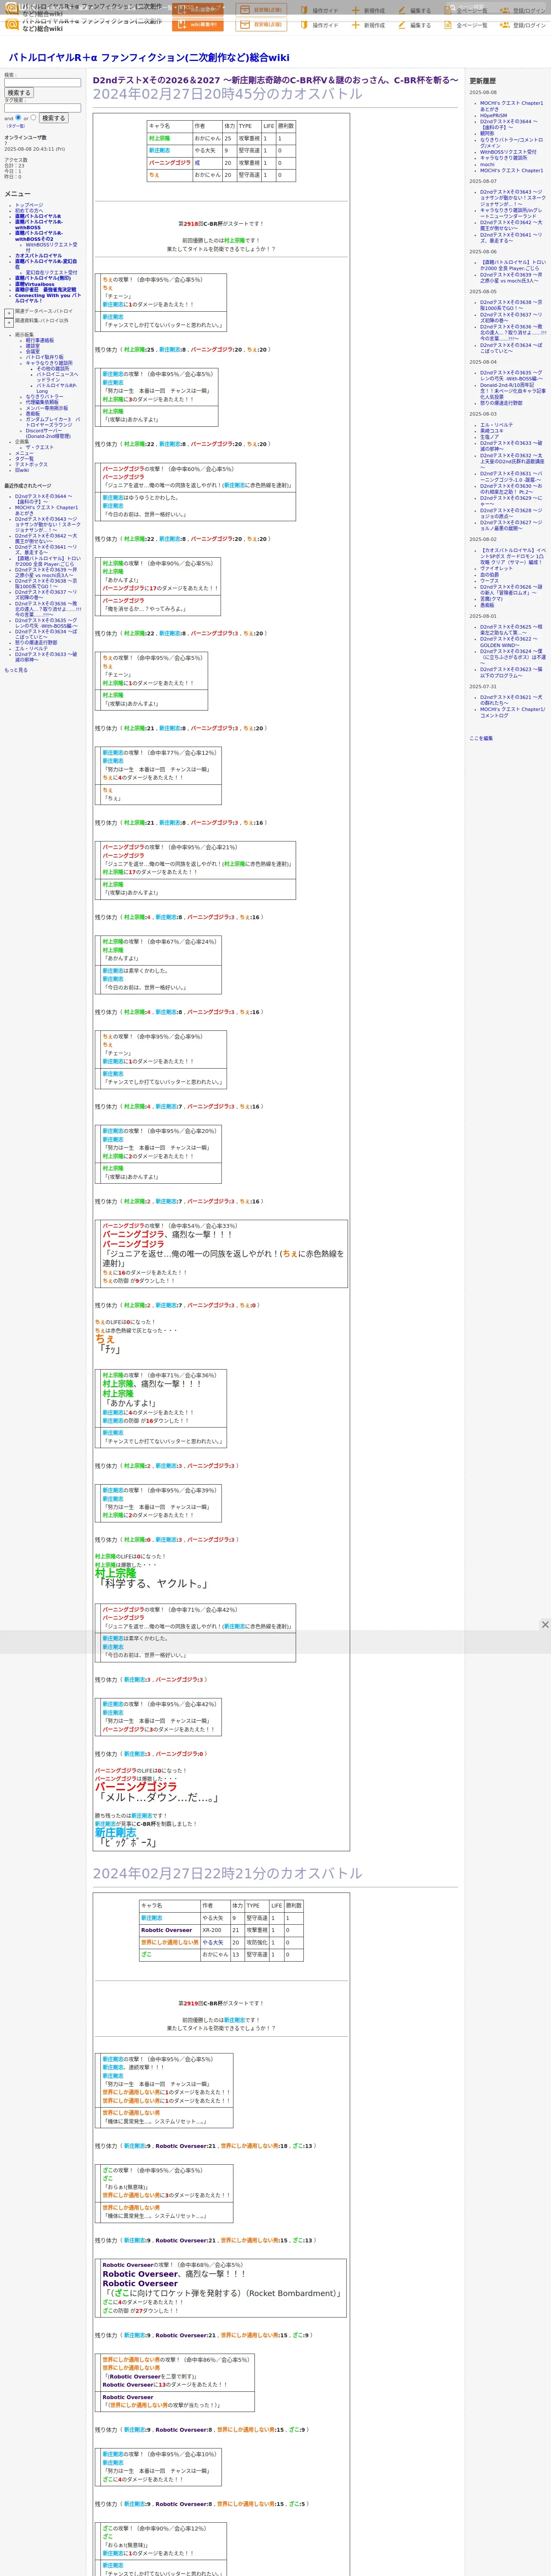
Task: Click the 編集する pencil icon in the lower header row
Action: click(x=402, y=25)
